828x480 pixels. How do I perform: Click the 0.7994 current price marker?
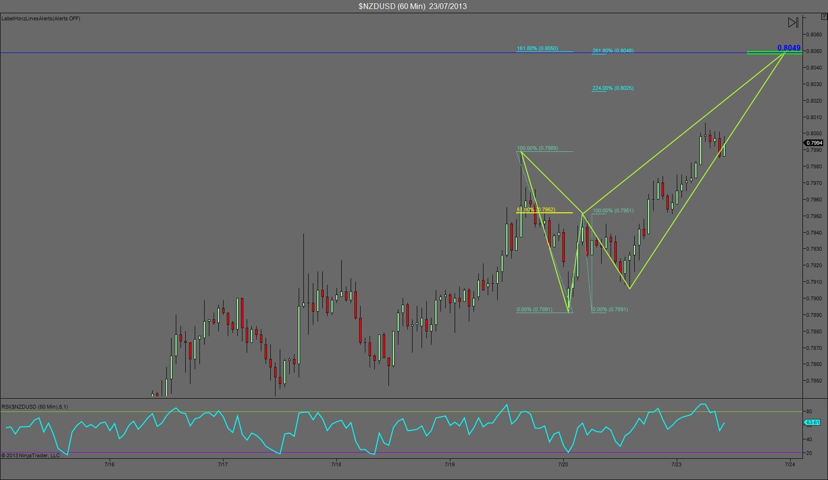(814, 143)
